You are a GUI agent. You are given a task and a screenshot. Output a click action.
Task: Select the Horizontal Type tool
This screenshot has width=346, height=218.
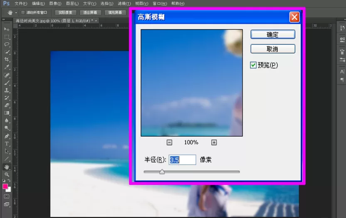coord(7,144)
